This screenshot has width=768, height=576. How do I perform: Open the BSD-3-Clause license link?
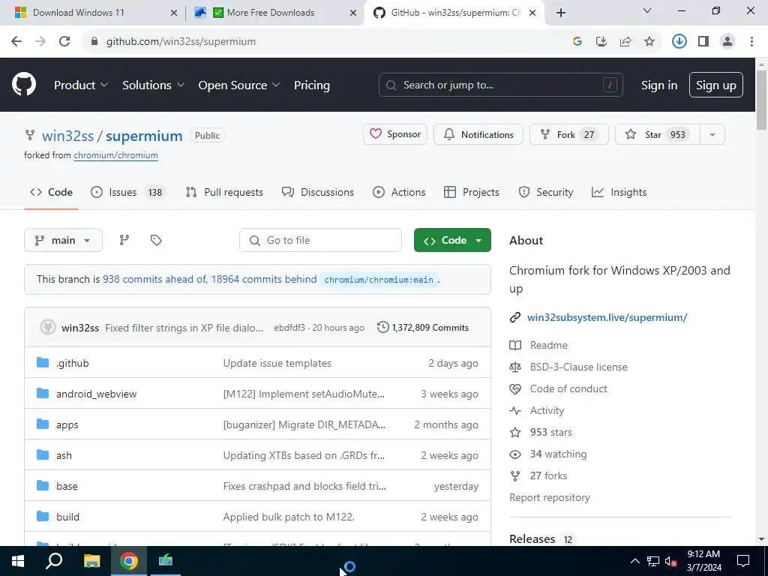(578, 367)
